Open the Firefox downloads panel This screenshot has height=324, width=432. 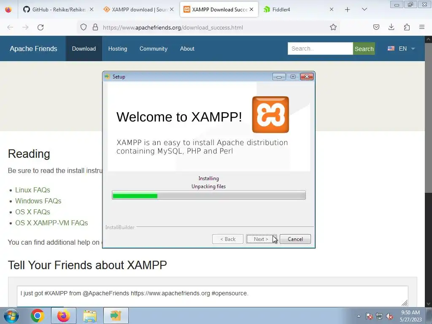(x=391, y=27)
